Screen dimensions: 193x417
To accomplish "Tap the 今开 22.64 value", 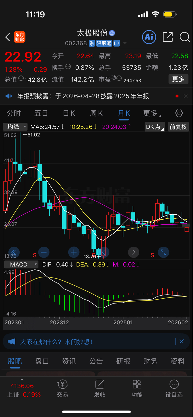I will click(85, 56).
